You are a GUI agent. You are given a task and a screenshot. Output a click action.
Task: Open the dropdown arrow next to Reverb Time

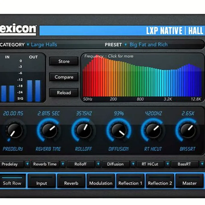(63, 164)
